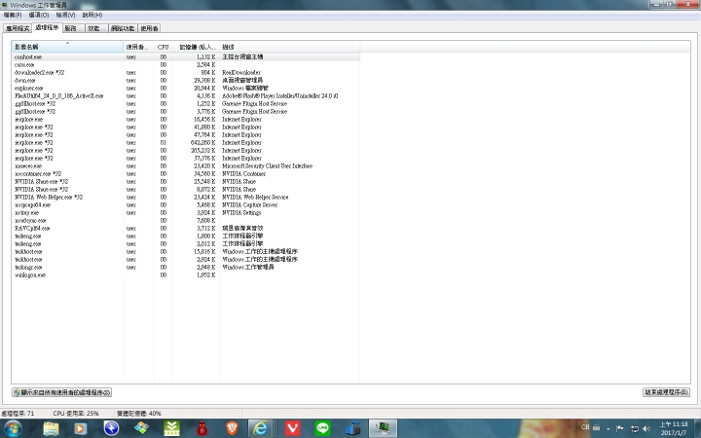Click the CH language indicator in tray
This screenshot has height=438, width=701.
tap(585, 427)
